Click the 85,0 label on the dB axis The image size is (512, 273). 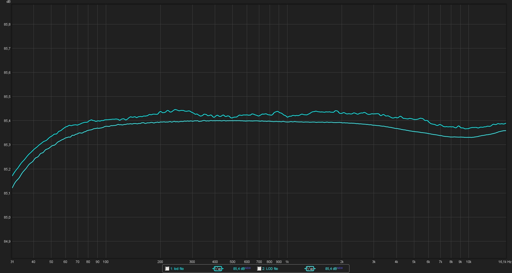pos(7,217)
